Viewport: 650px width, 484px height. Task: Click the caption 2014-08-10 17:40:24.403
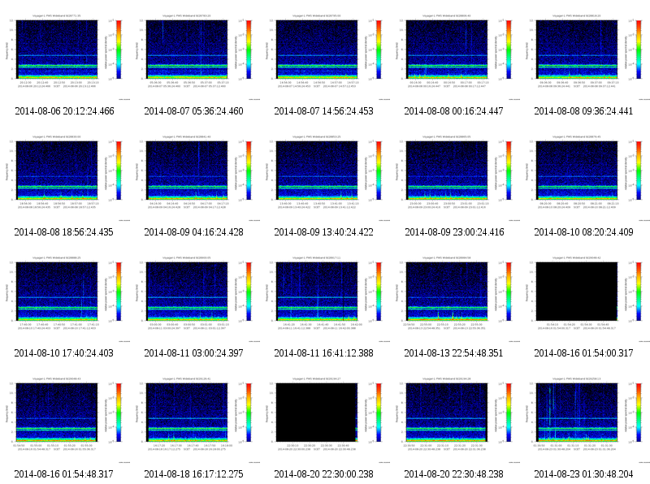[64, 353]
